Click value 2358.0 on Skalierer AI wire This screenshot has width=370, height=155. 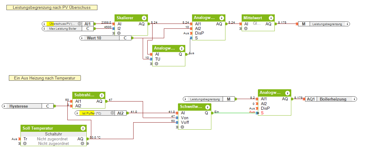106,22
